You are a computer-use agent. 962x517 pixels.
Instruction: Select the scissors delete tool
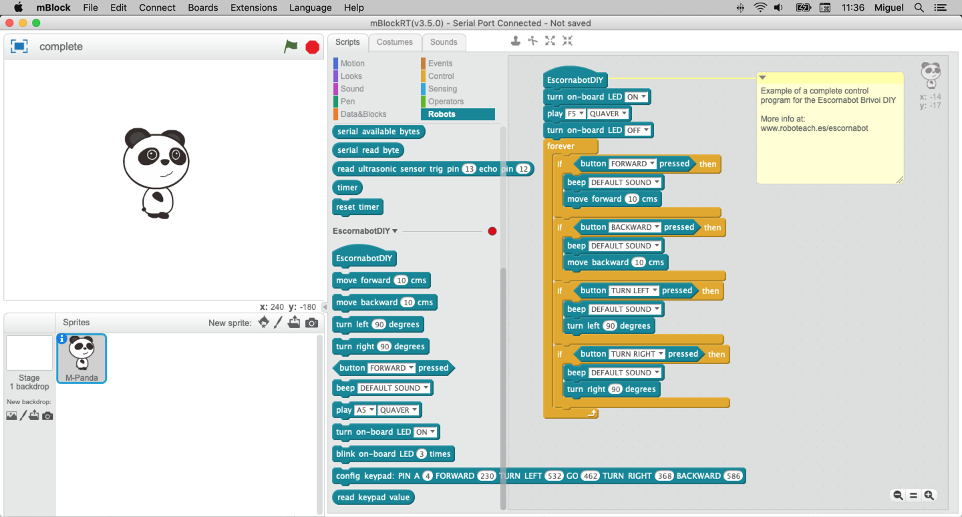(532, 41)
